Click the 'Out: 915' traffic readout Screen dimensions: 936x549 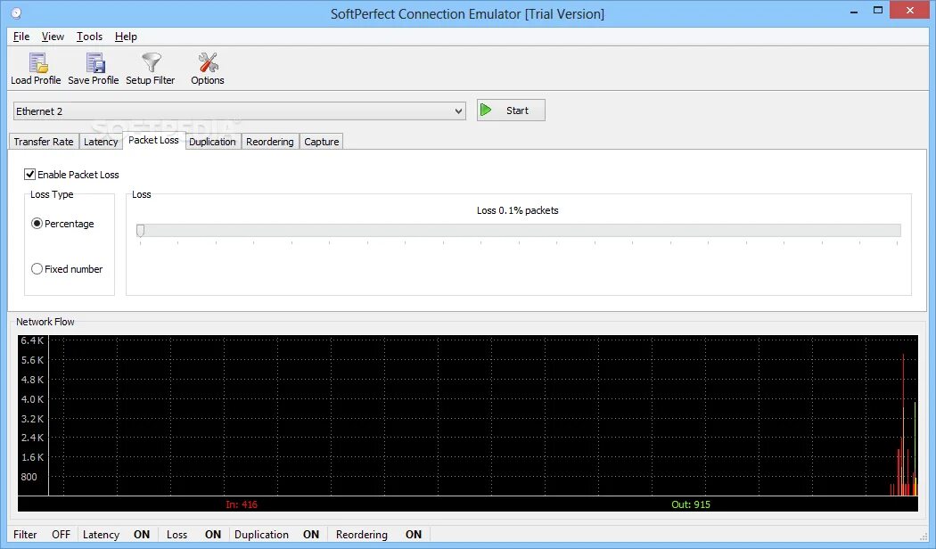point(691,504)
